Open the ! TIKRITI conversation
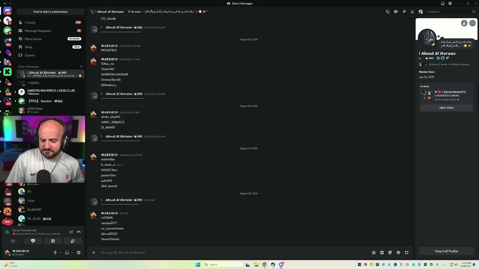479x269 pixels. pos(51,83)
